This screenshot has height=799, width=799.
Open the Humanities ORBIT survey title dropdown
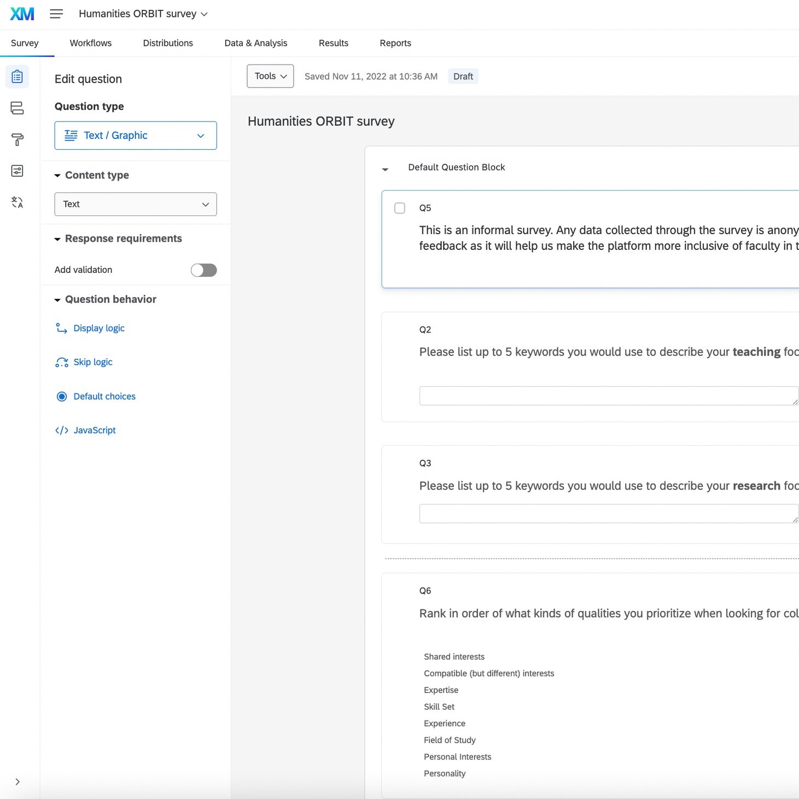pos(143,14)
